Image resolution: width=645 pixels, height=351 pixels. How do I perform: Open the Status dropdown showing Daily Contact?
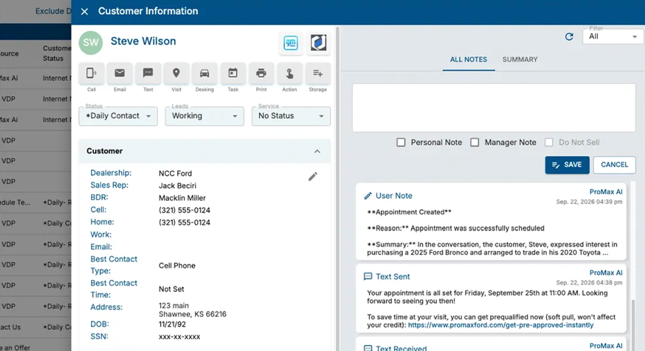pyautogui.click(x=118, y=116)
